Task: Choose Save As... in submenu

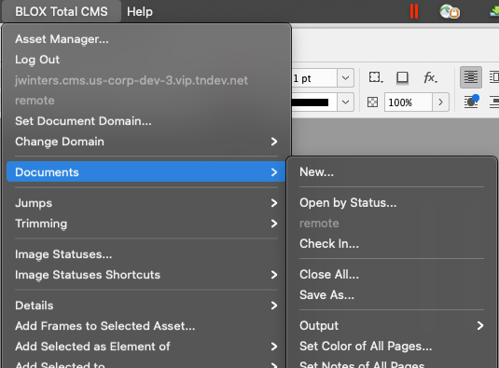Action: click(392, 295)
